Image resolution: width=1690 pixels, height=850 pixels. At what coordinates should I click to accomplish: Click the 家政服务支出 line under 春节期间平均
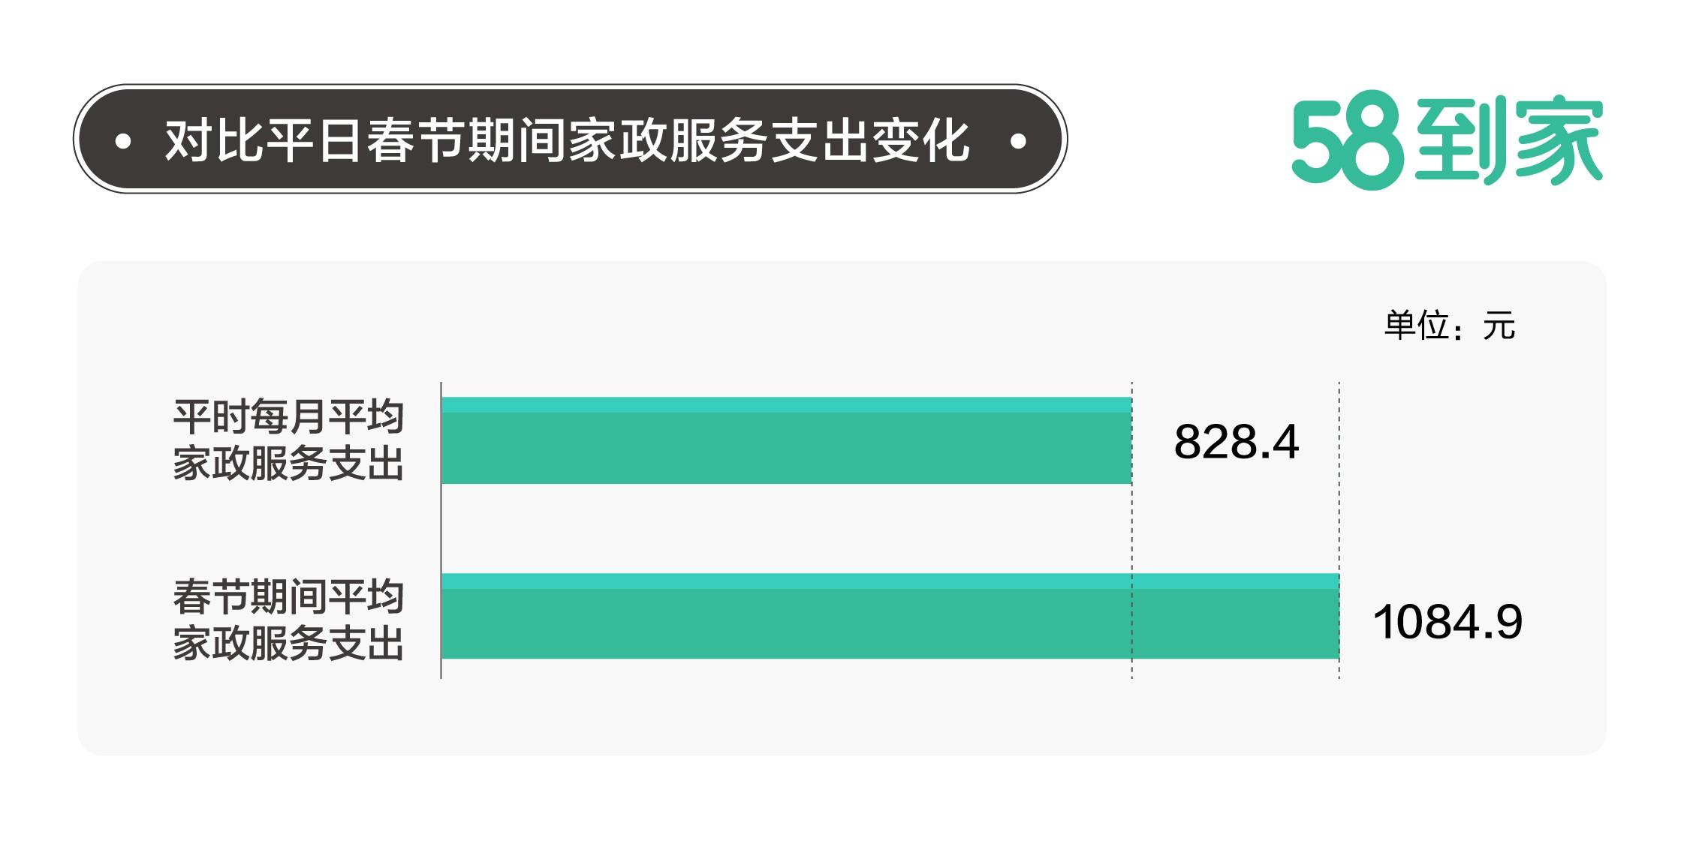point(289,644)
